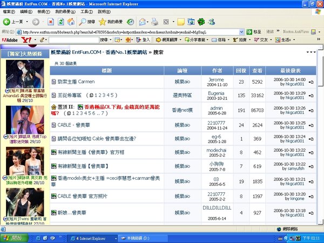Image resolution: width=324 pixels, height=243 pixels.
Task: Open 香港net摸 forum link
Action: coord(183,110)
